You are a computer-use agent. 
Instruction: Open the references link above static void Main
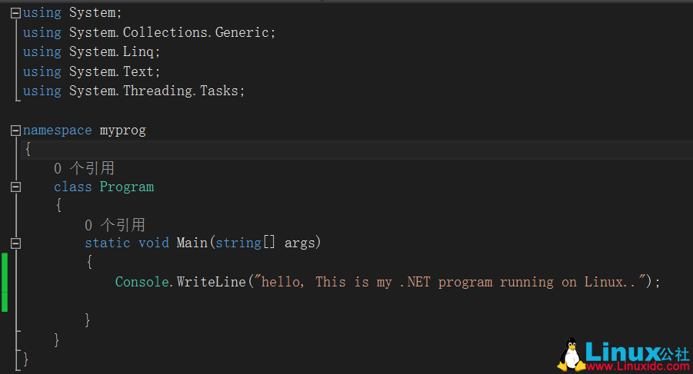(115, 225)
